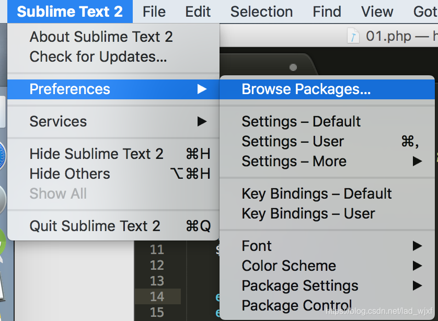Select Hide Others menu entry
This screenshot has width=438, height=321.
coord(113,174)
